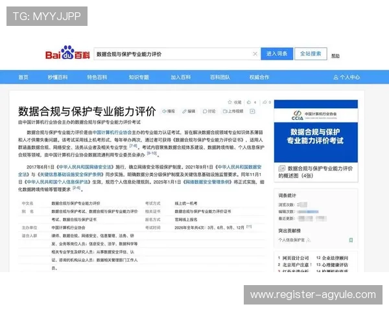Open the 特色百科 navigation tab
The image size is (389, 311).
pos(97,77)
